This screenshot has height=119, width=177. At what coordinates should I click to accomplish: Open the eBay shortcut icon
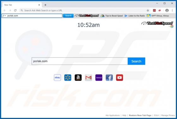point(58,78)
